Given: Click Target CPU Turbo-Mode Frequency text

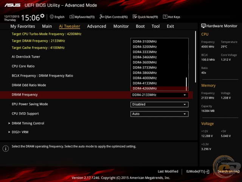Looking at the screenshot, I should click(x=47, y=34).
